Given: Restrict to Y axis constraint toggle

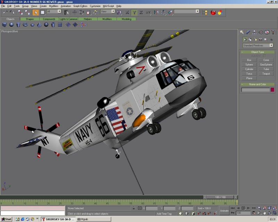Looking at the screenshot, I should coord(134,12).
